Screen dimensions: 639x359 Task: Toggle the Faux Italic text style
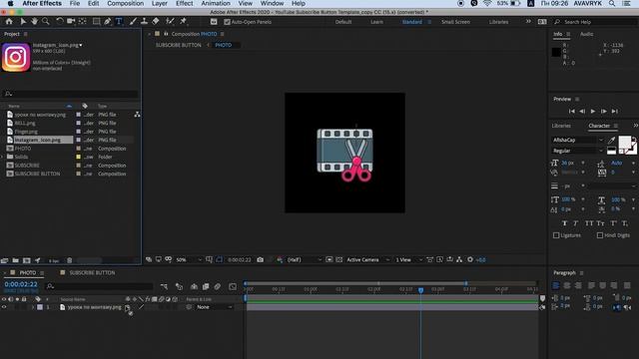click(576, 223)
